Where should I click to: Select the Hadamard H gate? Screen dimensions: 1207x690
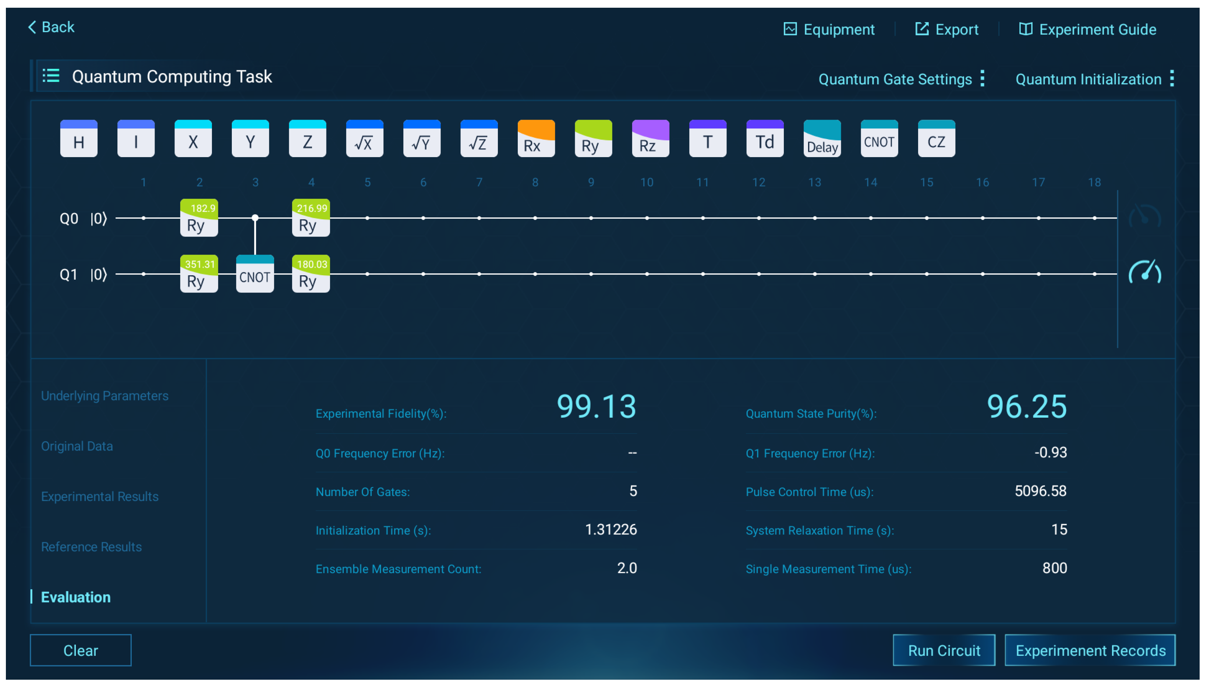[79, 138]
